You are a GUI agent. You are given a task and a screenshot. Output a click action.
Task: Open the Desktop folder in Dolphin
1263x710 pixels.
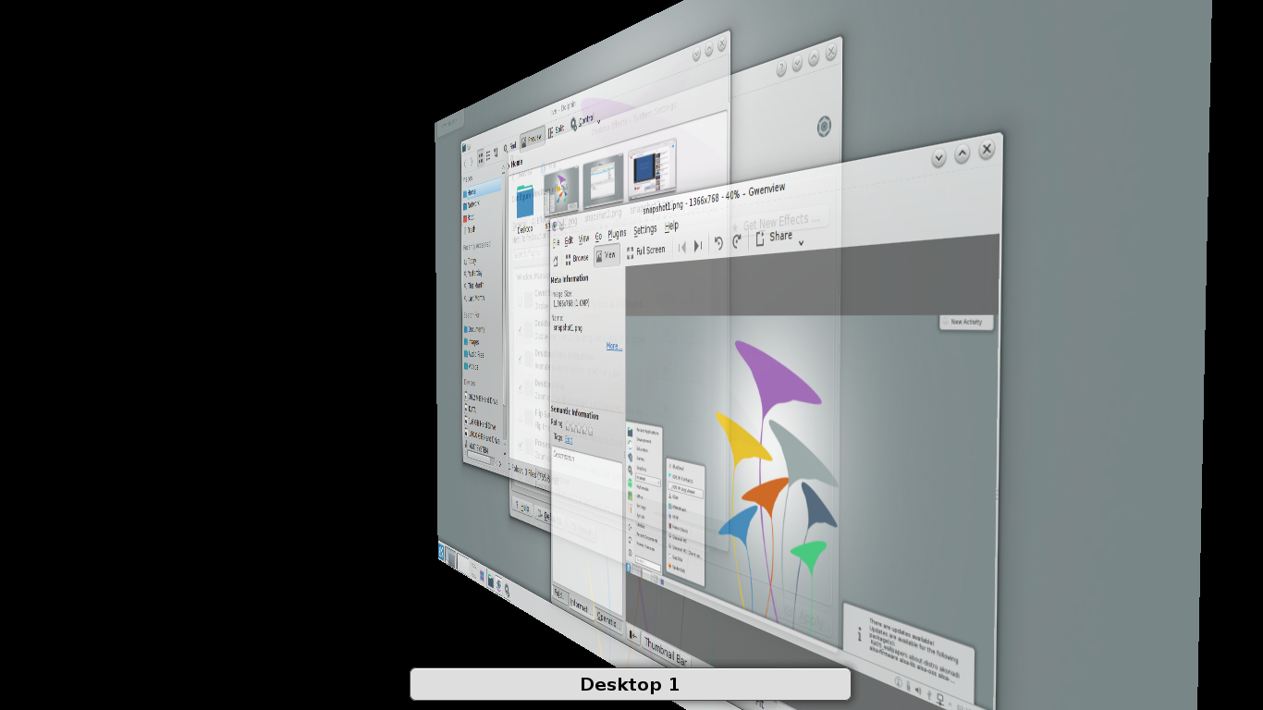click(x=524, y=209)
